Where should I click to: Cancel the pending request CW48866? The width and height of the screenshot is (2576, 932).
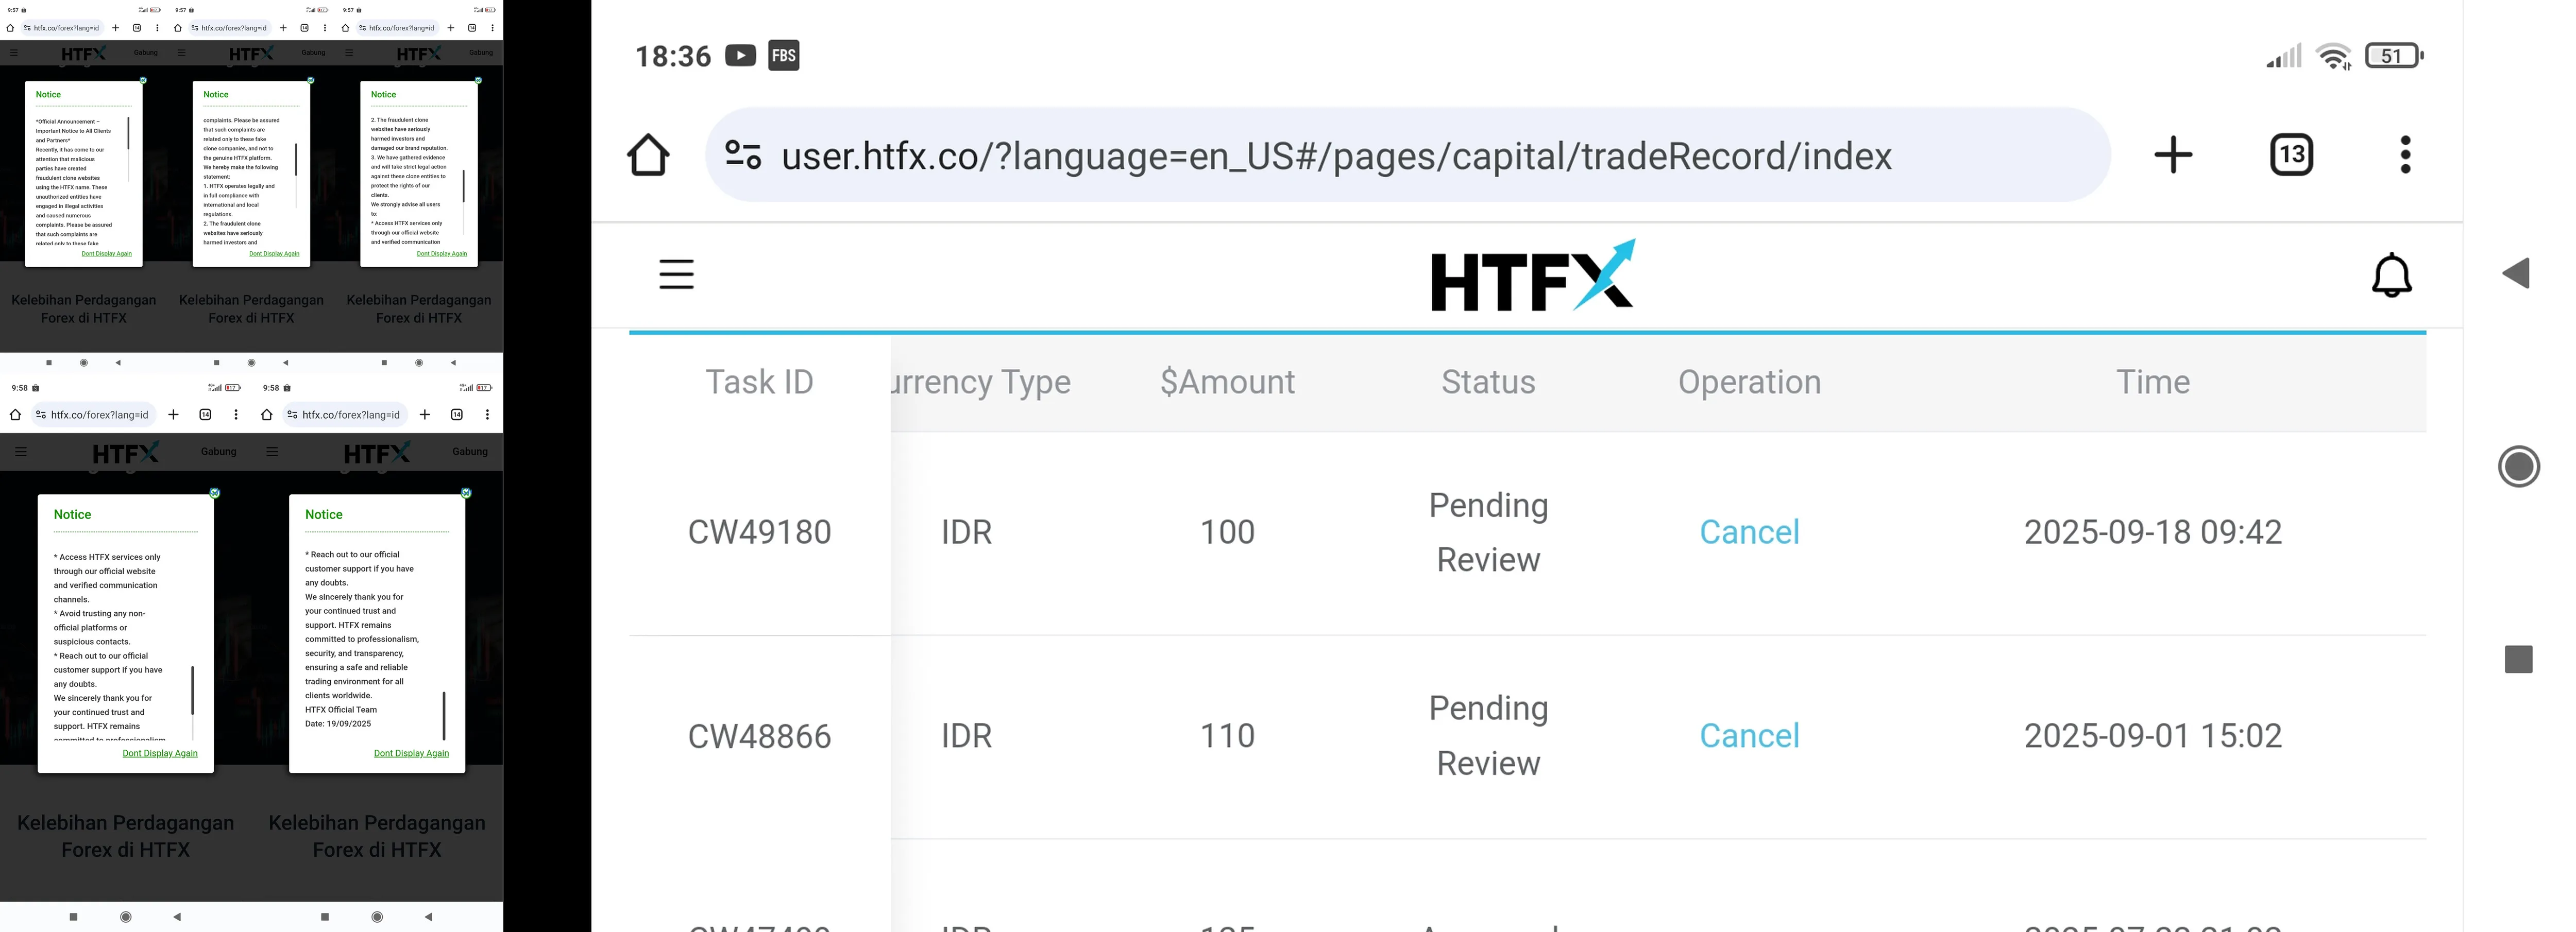click(1749, 736)
